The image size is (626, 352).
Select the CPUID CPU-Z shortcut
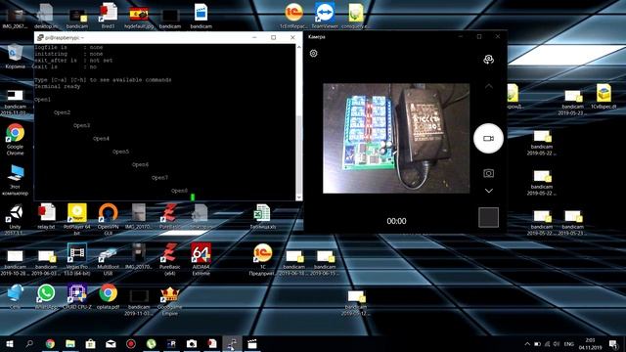(77, 297)
